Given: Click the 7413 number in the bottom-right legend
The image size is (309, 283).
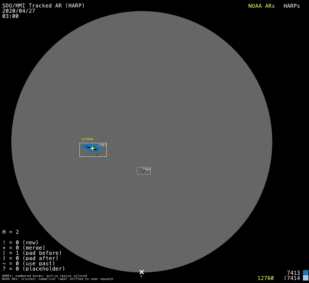Looking at the screenshot, I should tap(293, 273).
